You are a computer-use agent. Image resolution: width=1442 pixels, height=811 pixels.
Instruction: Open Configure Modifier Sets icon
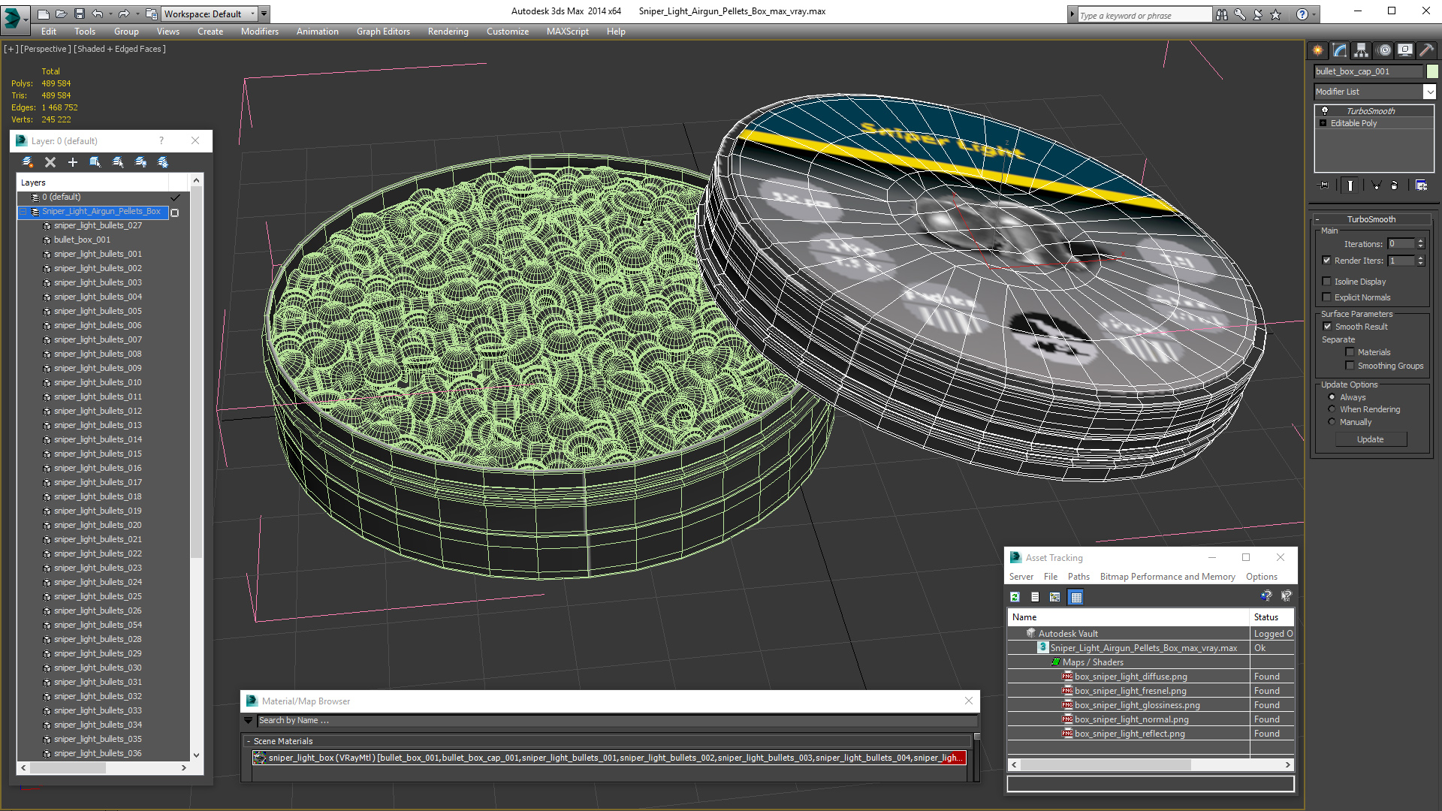coord(1422,185)
